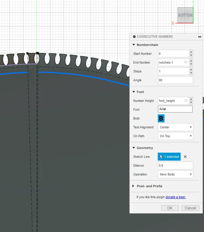204x232 pixels.
Task: Decrease Start Number with down arrow
Action: pyautogui.click(x=191, y=55)
